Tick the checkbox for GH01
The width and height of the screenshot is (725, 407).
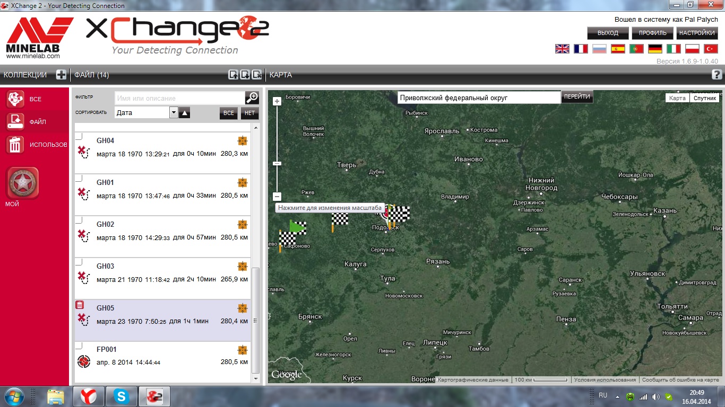[x=79, y=178]
